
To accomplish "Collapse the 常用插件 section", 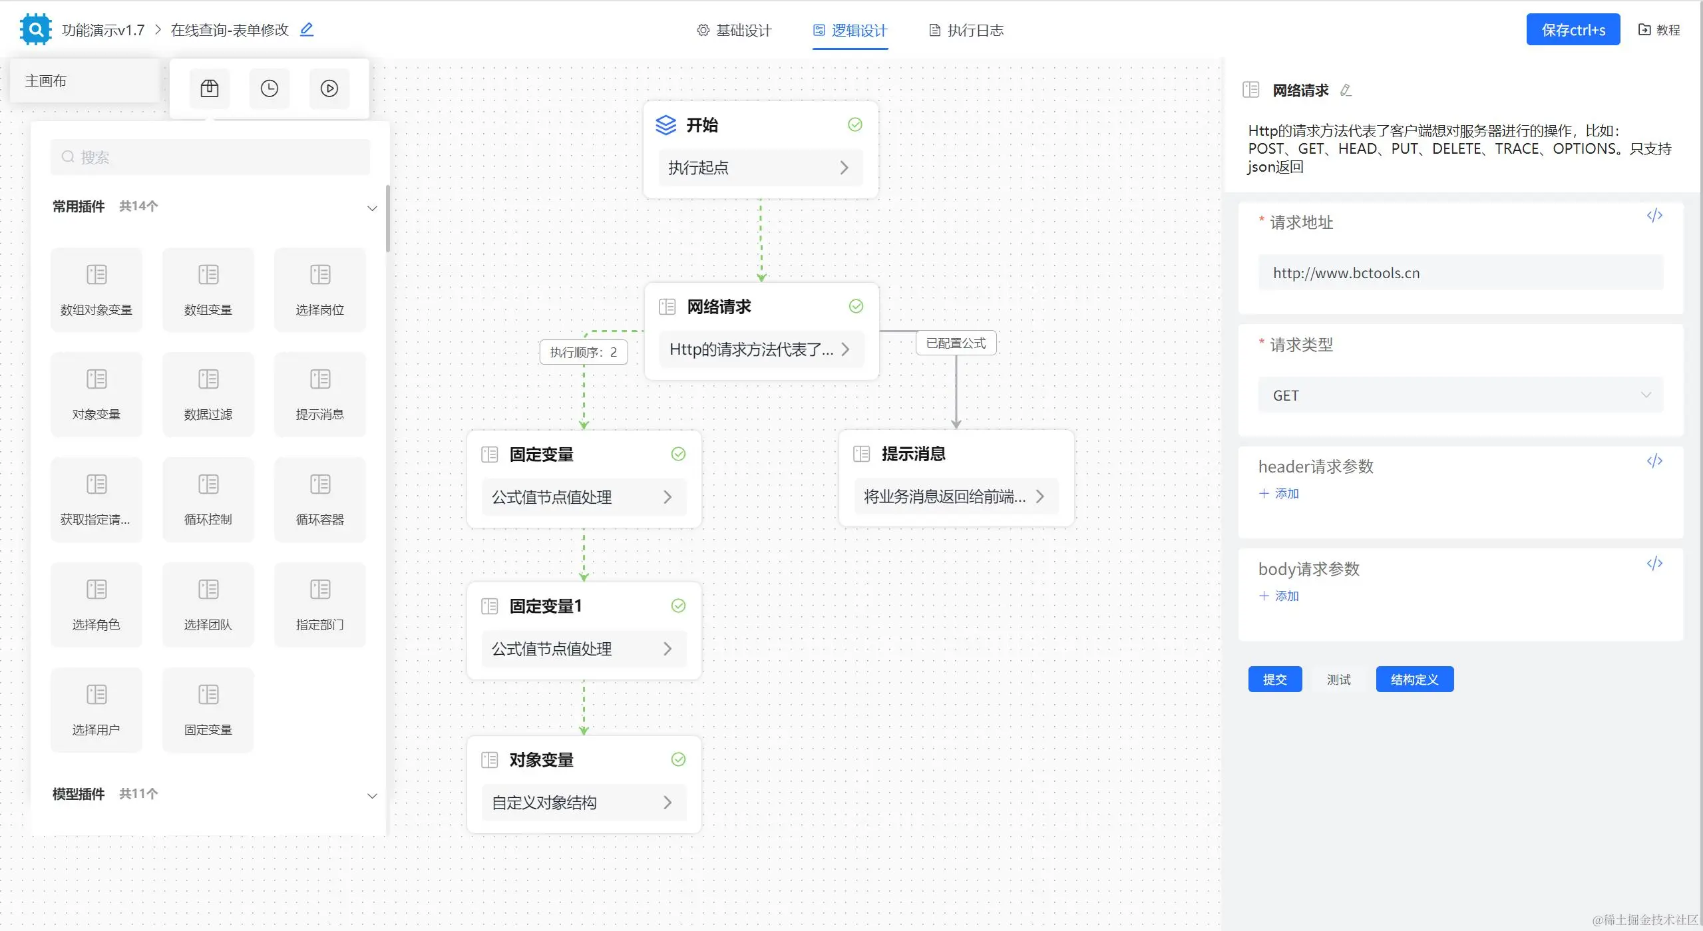I will click(372, 208).
